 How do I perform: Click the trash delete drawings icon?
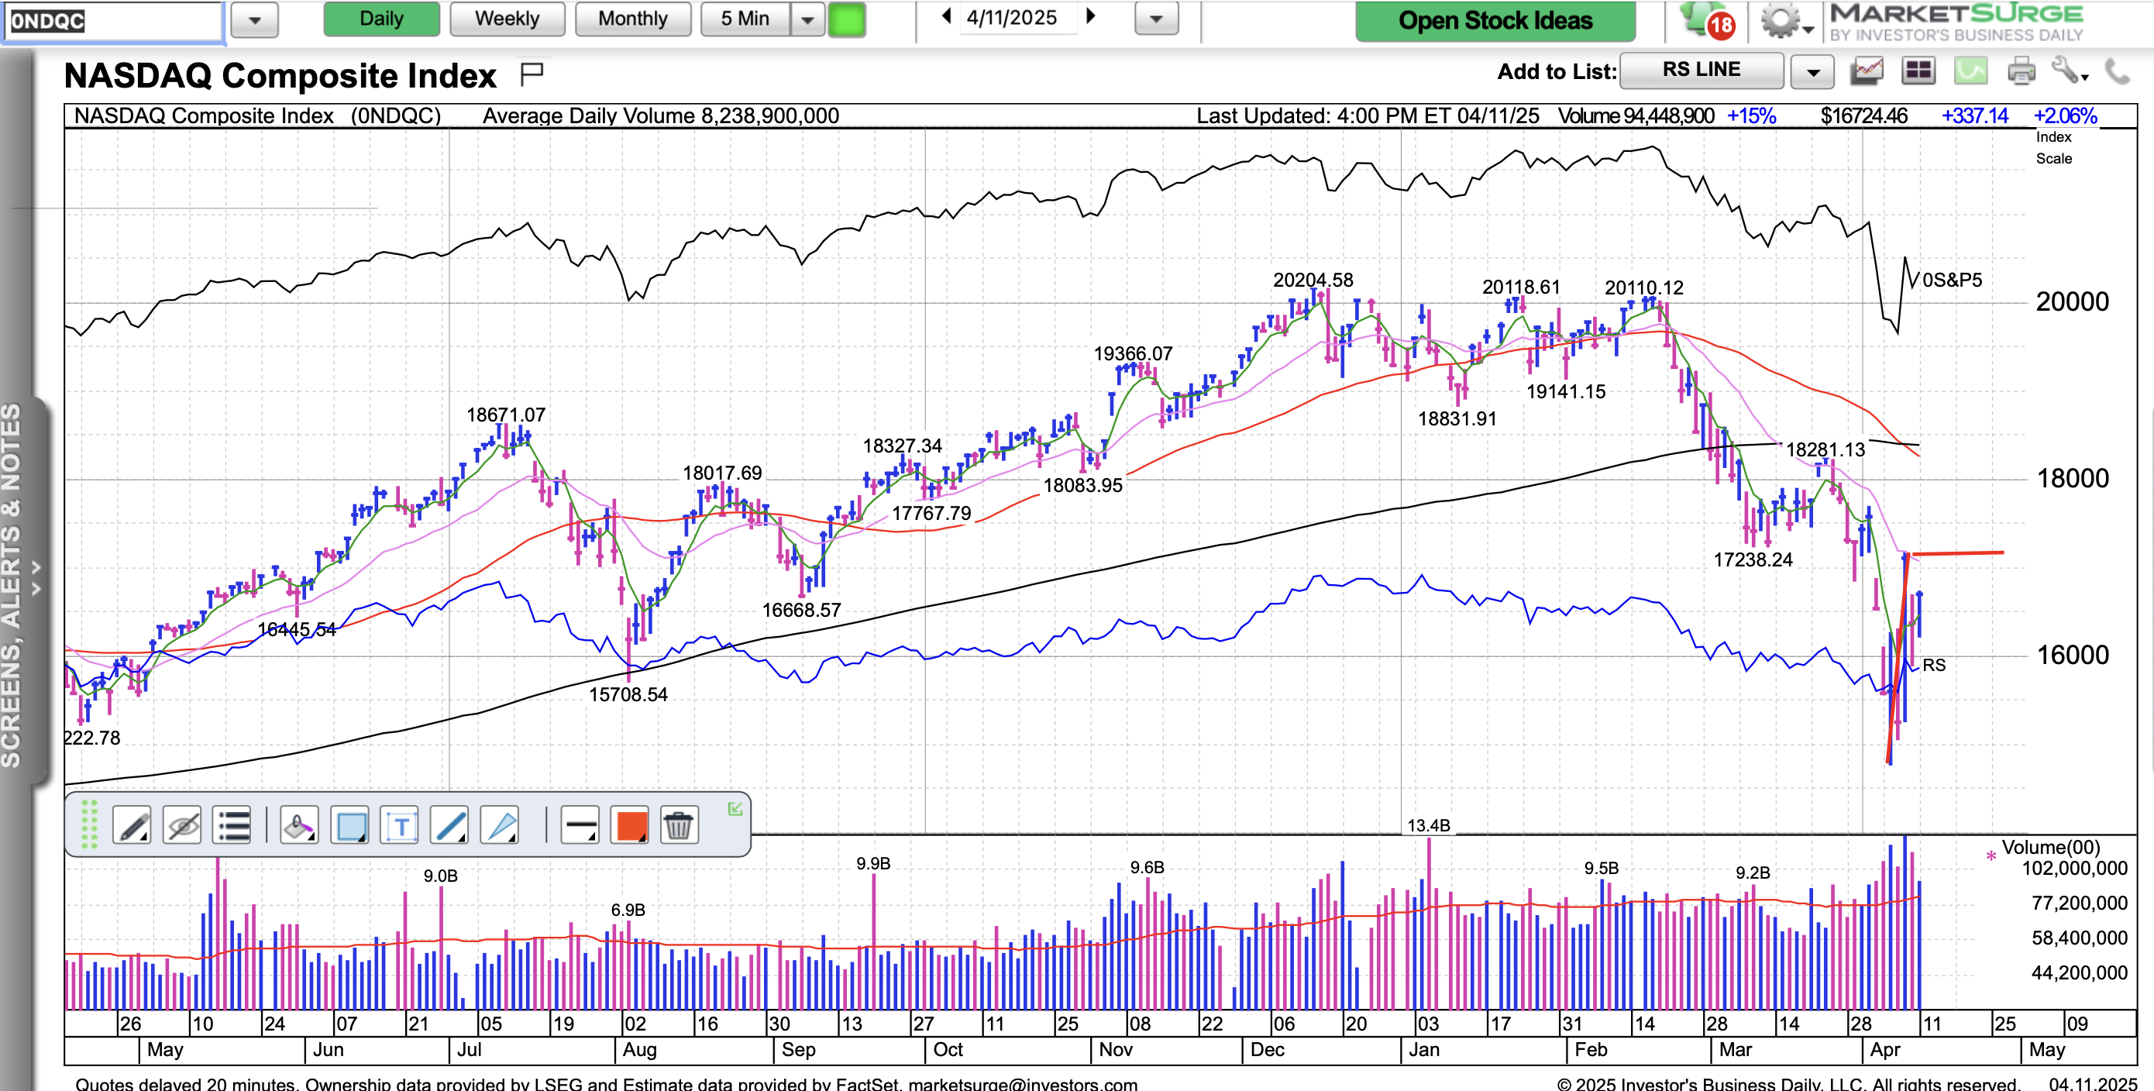(678, 826)
